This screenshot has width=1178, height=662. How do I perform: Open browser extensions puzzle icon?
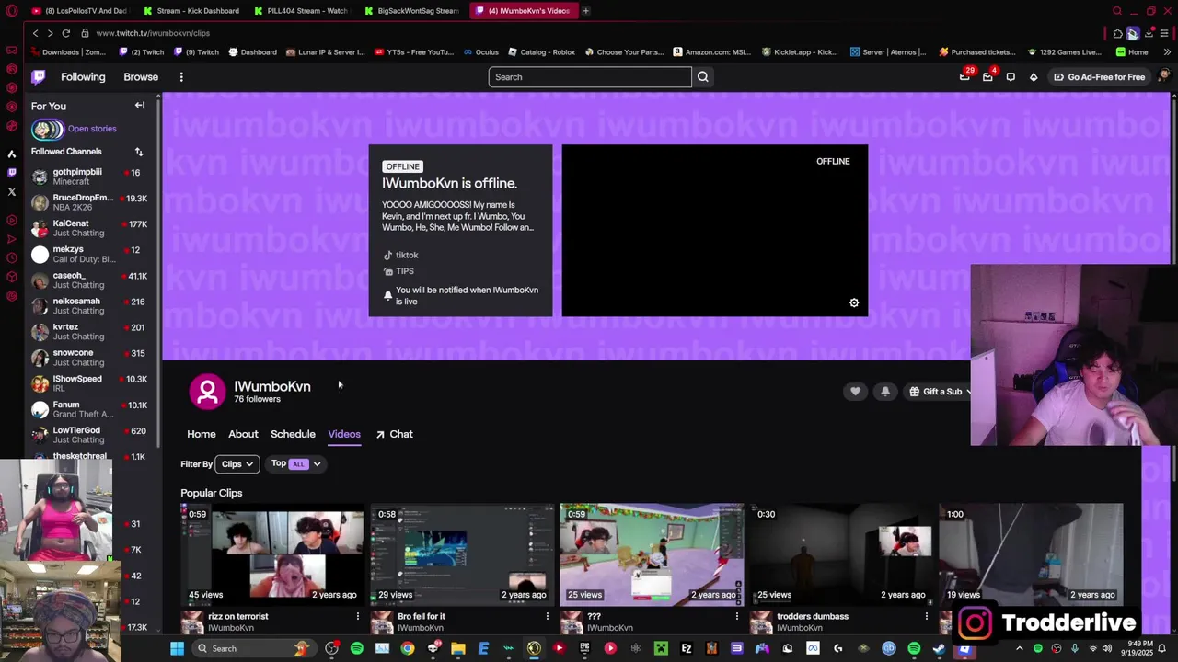1117,33
